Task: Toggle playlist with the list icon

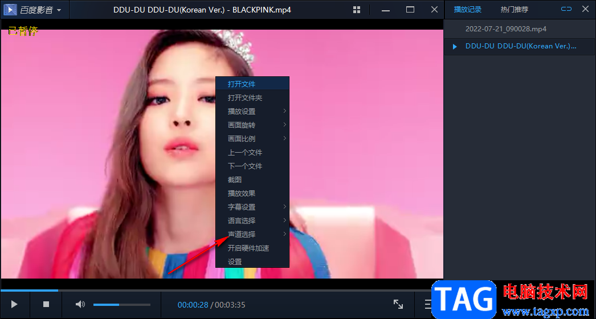Action: pyautogui.click(x=428, y=304)
